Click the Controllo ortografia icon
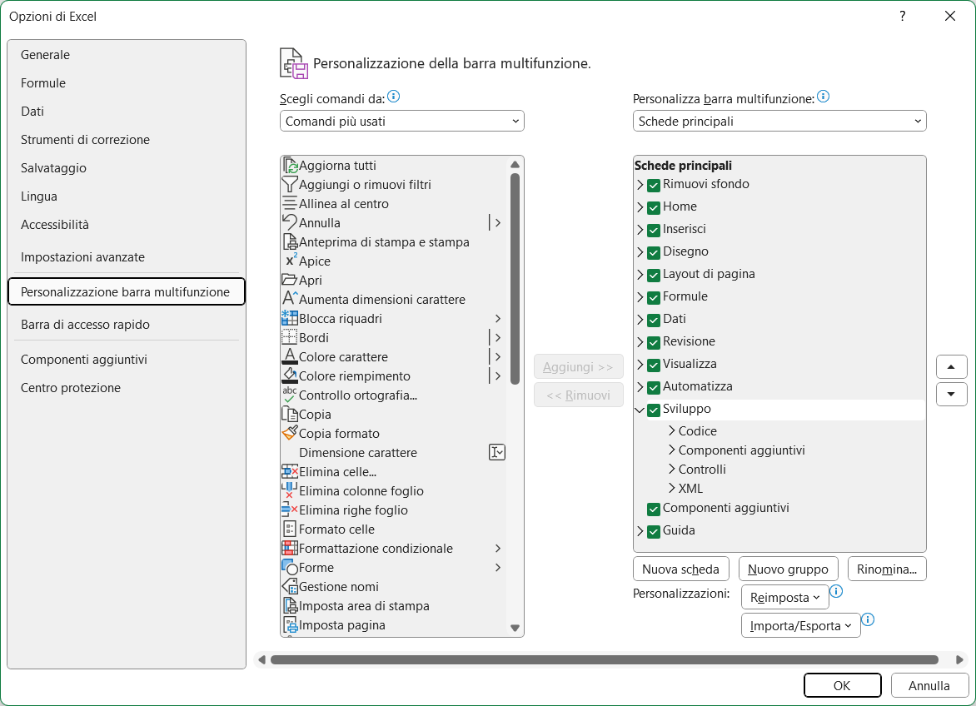This screenshot has width=976, height=706. (x=290, y=395)
